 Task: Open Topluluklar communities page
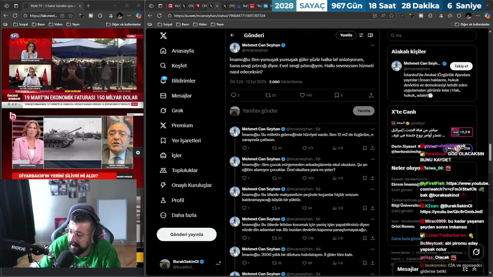click(x=179, y=170)
